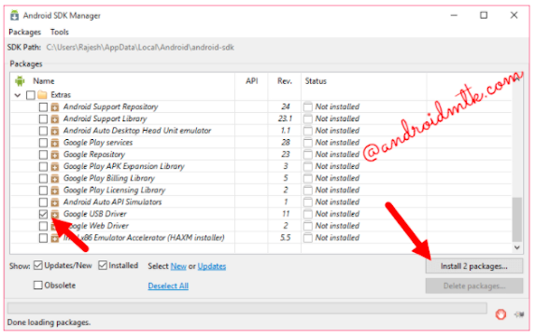Image resolution: width=535 pixels, height=336 pixels.
Task: Click status icon for Intel x86 Emulator Accelerator
Action: [308, 238]
